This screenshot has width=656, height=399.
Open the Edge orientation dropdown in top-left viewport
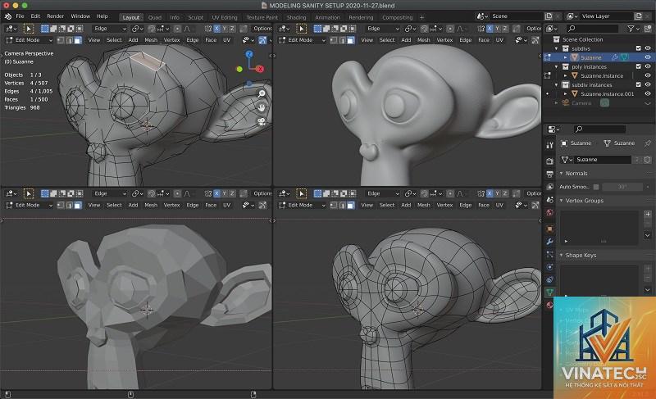click(110, 29)
